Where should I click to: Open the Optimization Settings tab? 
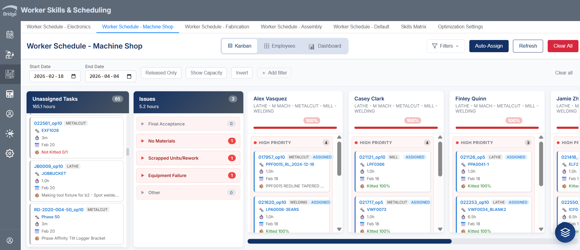click(x=460, y=27)
